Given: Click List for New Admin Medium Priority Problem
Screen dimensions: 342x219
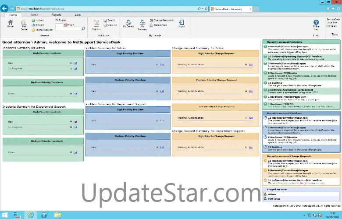Looking at the screenshot, I should 162,91.
